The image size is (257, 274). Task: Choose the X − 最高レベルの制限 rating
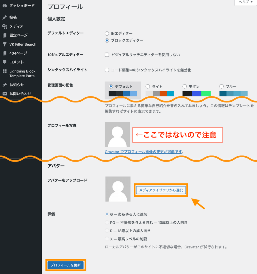(x=107, y=239)
